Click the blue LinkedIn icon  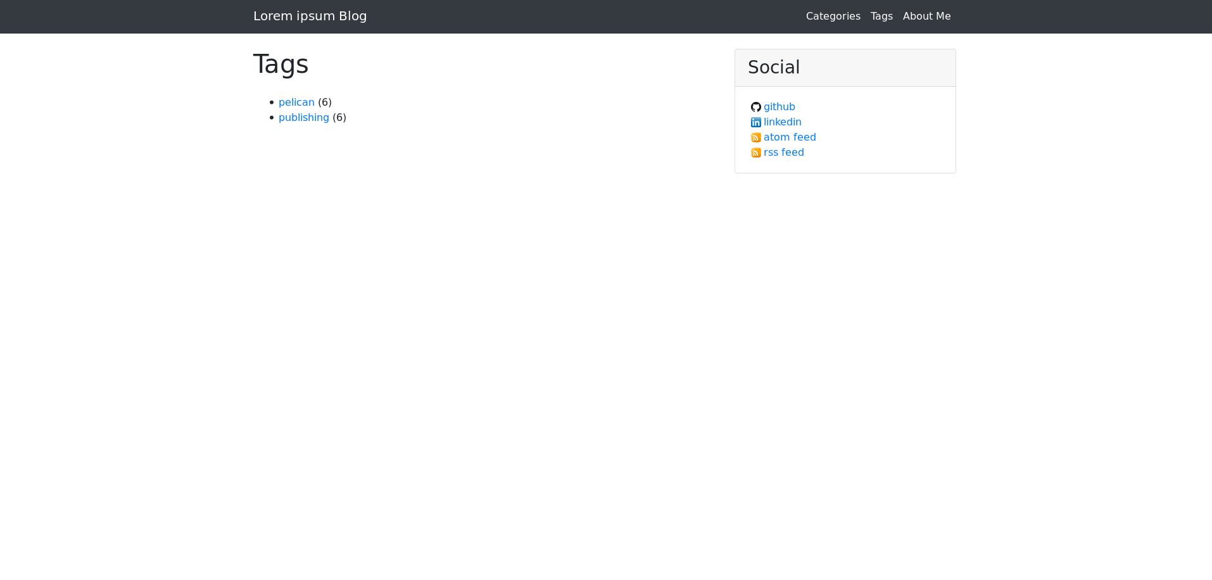755,122
